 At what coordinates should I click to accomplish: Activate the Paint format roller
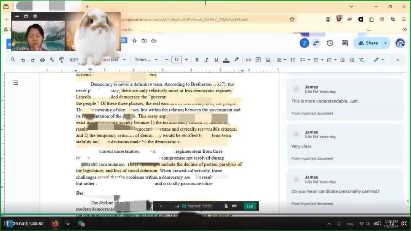61,60
